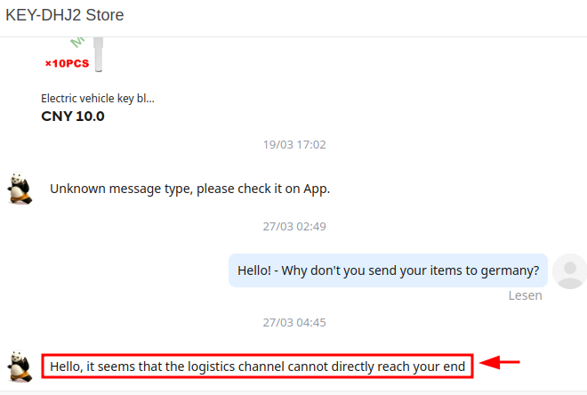Click the word "App" in unknown message
Image resolution: width=587 pixels, height=395 pixels.
[316, 189]
